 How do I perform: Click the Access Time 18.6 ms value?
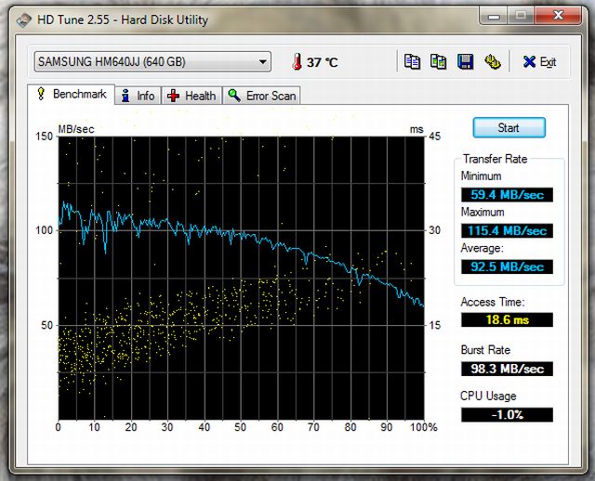click(506, 319)
